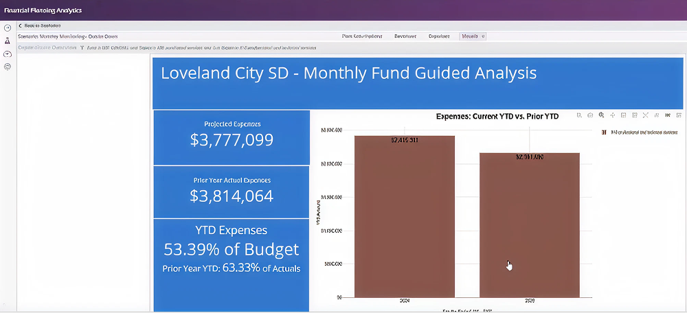Click the funnel filter icon above the dashboard
This screenshot has width=687, height=313.
pyautogui.click(x=82, y=47)
